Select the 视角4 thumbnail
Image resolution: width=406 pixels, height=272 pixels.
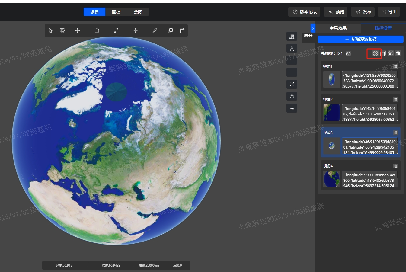pos(332,179)
